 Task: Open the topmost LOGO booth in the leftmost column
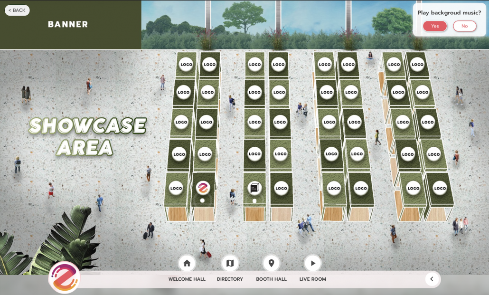tap(186, 64)
